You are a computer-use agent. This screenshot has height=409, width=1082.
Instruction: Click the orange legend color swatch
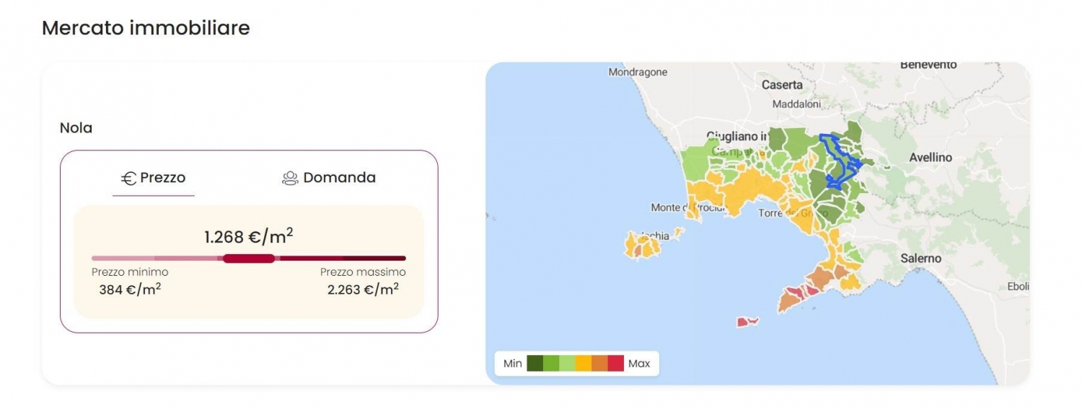point(599,364)
